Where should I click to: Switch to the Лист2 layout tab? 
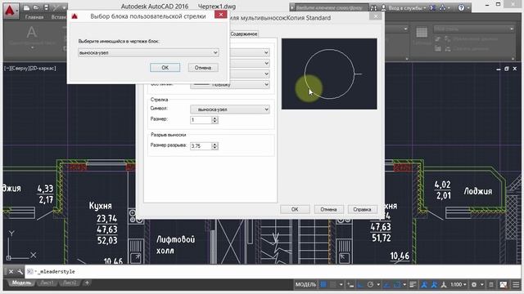[x=70, y=283]
